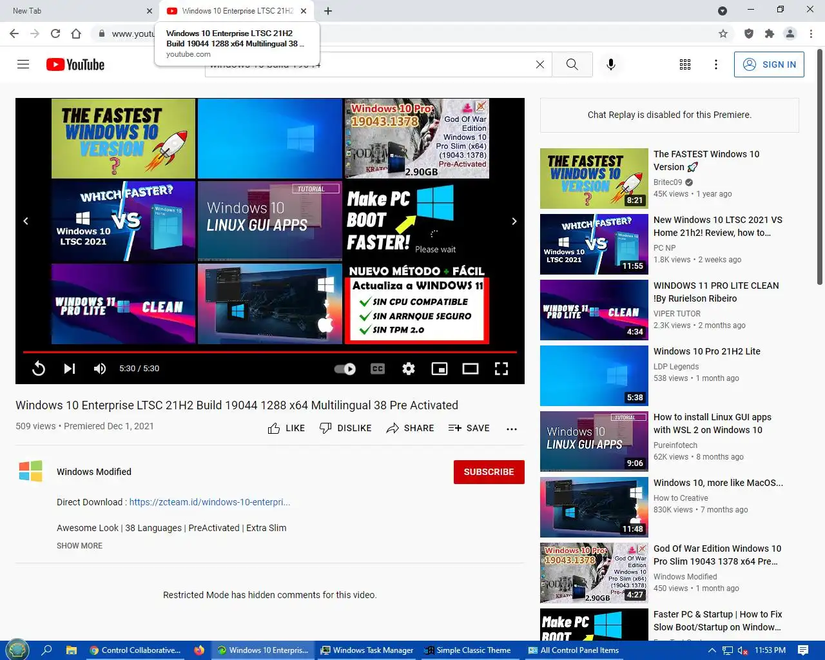Expand description with SHOW MORE
Image resolution: width=825 pixels, height=660 pixels.
pyautogui.click(x=79, y=545)
